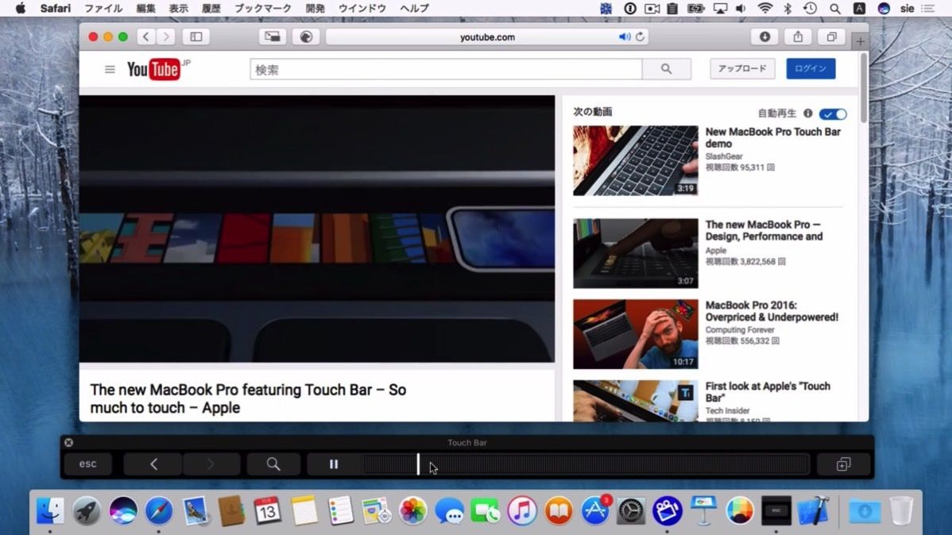
Task: Open iTunes from the Dock
Action: (x=522, y=510)
